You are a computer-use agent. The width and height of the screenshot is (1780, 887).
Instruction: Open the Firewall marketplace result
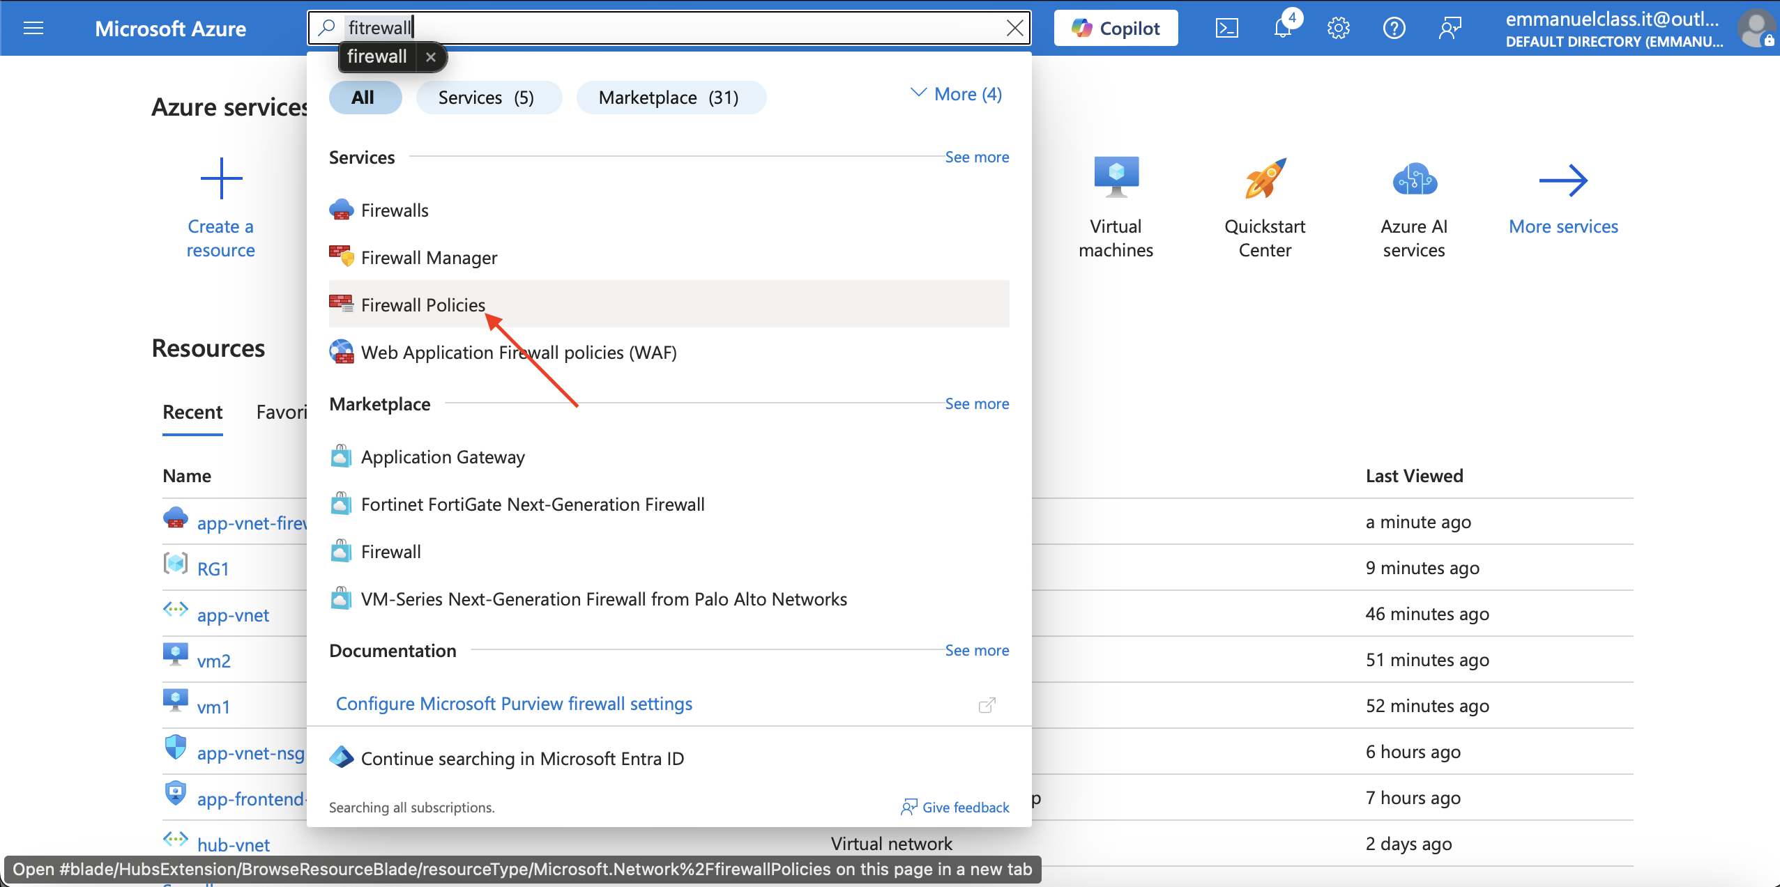tap(669, 551)
